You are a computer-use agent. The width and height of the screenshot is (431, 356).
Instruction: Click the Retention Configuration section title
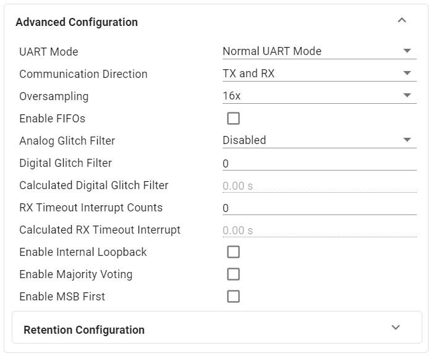[84, 329]
